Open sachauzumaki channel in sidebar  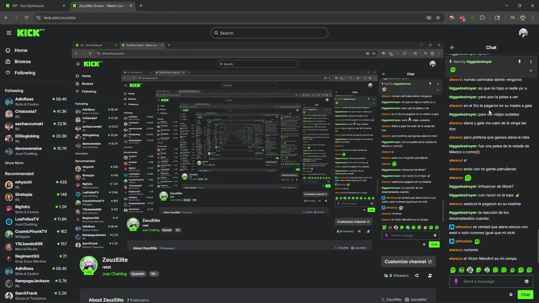pos(35,126)
